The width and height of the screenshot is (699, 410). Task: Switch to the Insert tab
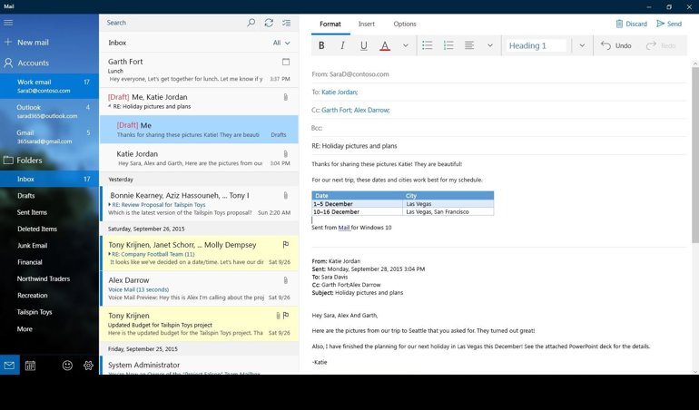click(367, 24)
